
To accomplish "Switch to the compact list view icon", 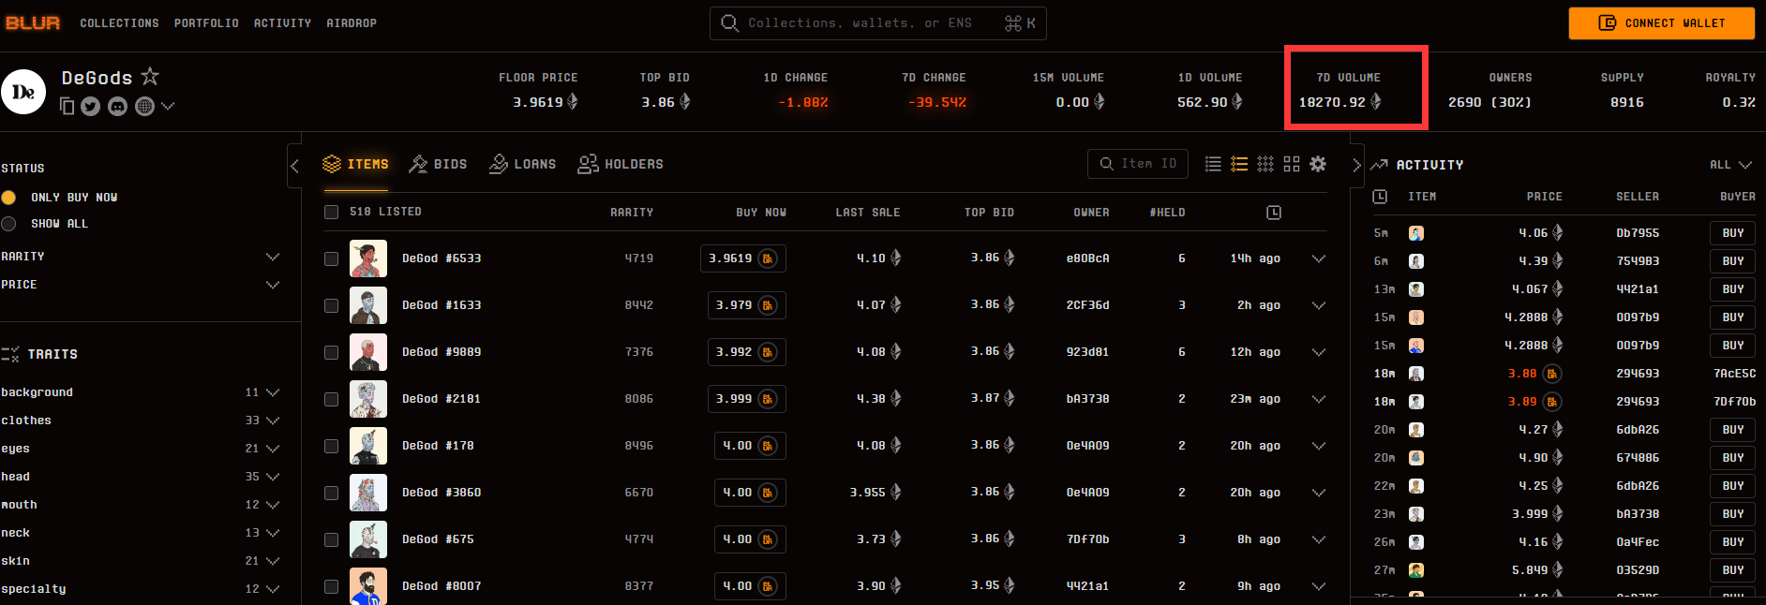I will pyautogui.click(x=1213, y=164).
